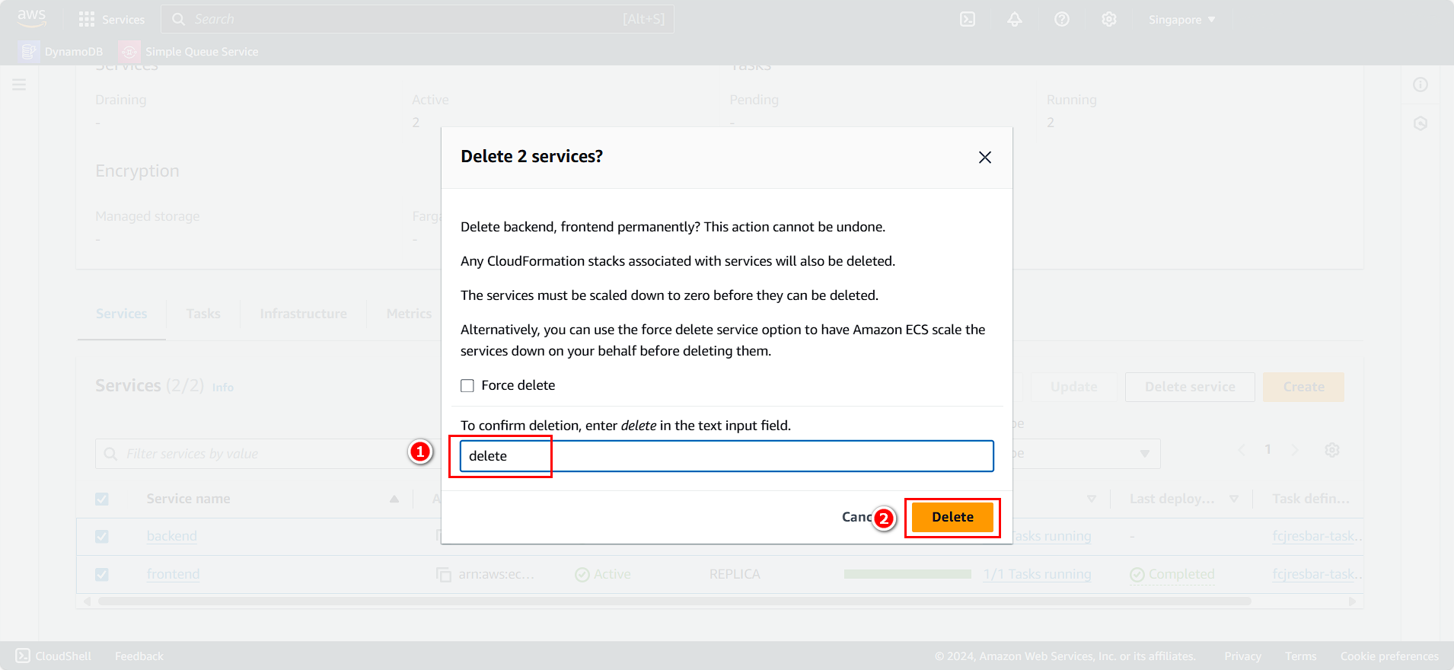Sort by Service name column arrow

[394, 499]
